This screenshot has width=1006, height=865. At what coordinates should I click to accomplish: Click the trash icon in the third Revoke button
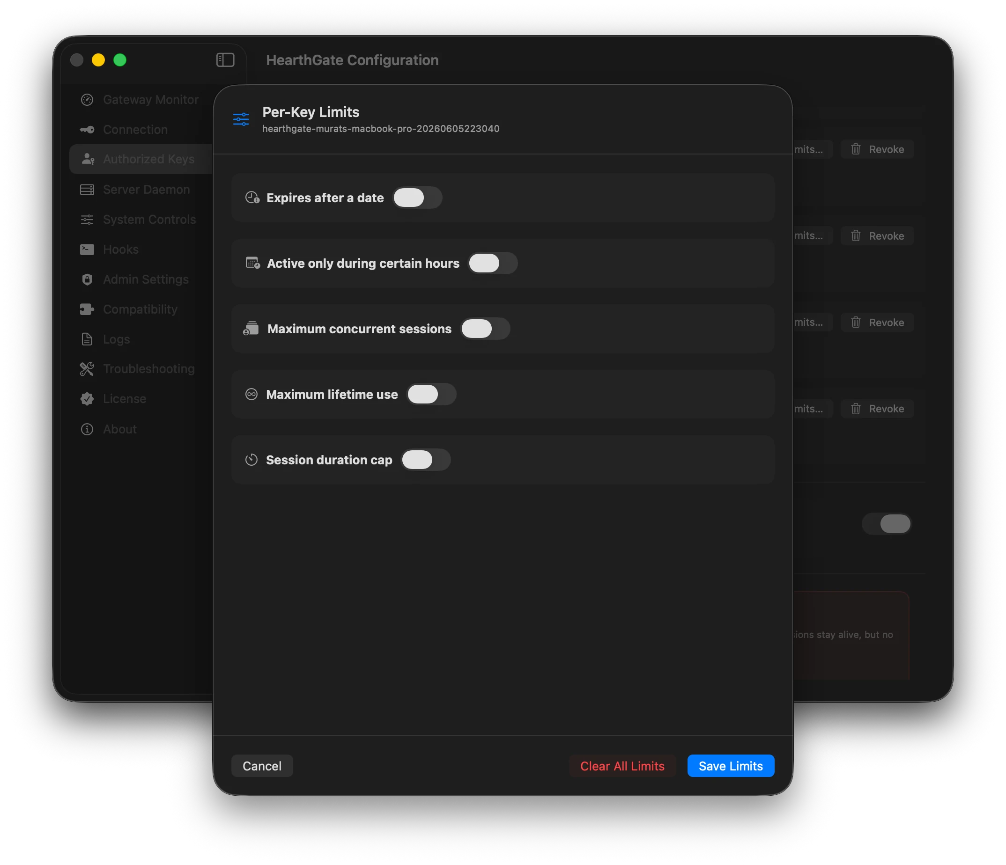click(856, 322)
